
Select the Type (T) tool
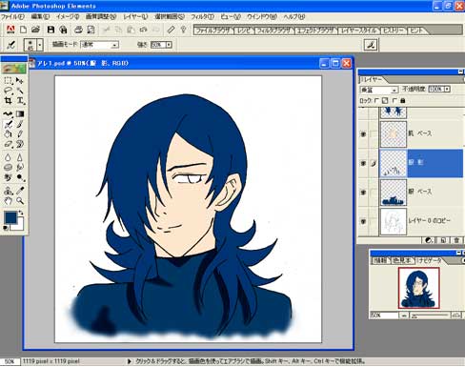(x=20, y=101)
